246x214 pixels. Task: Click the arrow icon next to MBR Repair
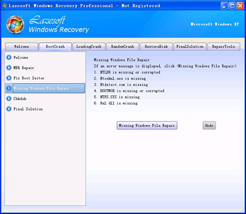click(x=9, y=68)
